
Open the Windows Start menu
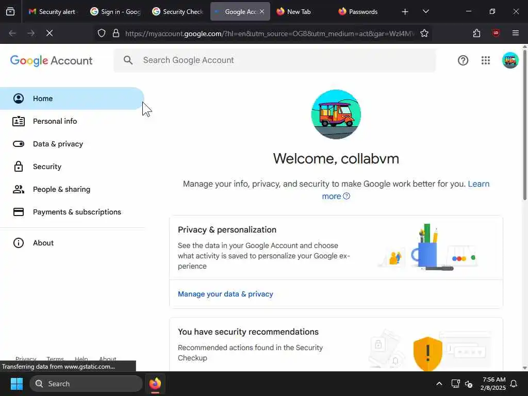tap(16, 384)
